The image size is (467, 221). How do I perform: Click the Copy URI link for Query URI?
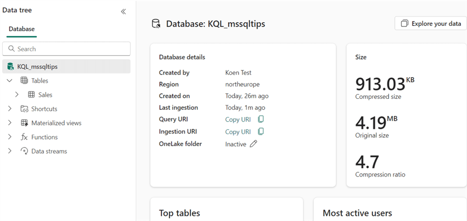[238, 120]
